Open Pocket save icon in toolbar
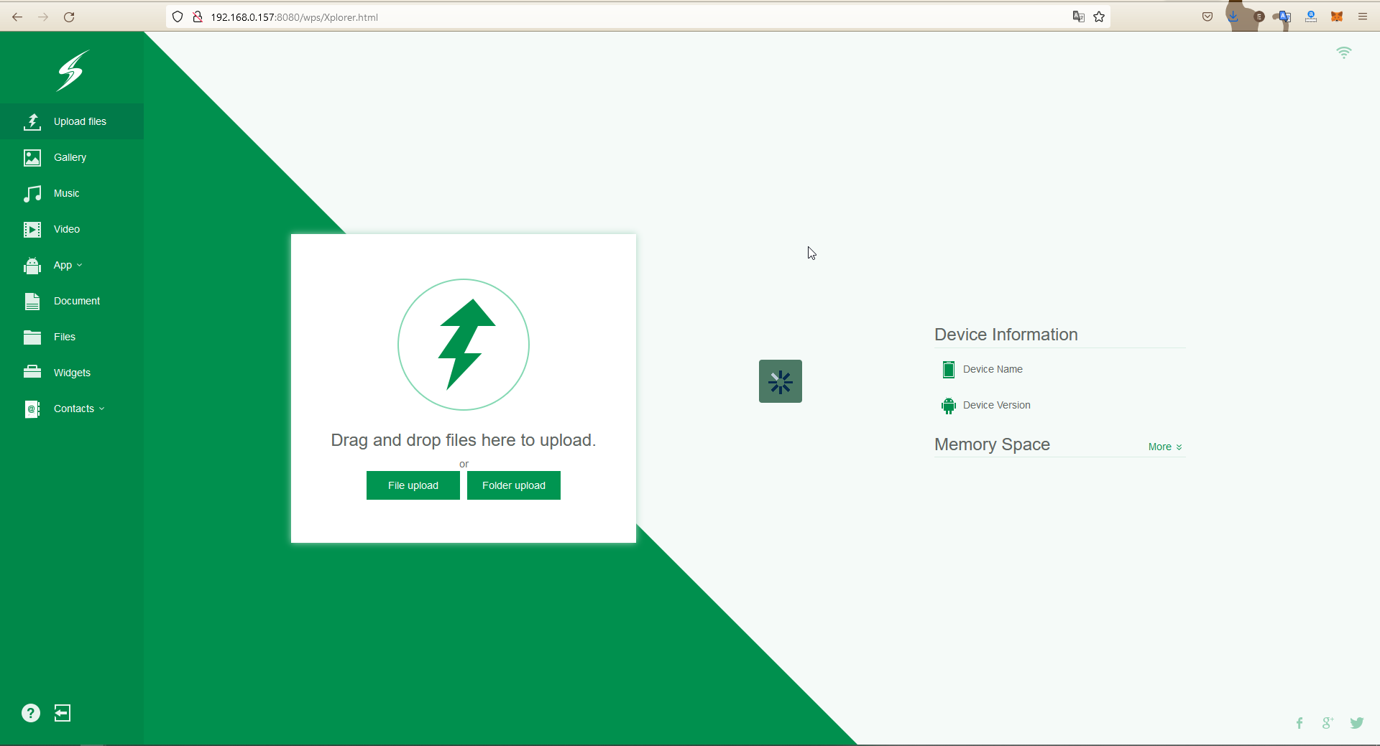The height and width of the screenshot is (746, 1380). 1207,17
